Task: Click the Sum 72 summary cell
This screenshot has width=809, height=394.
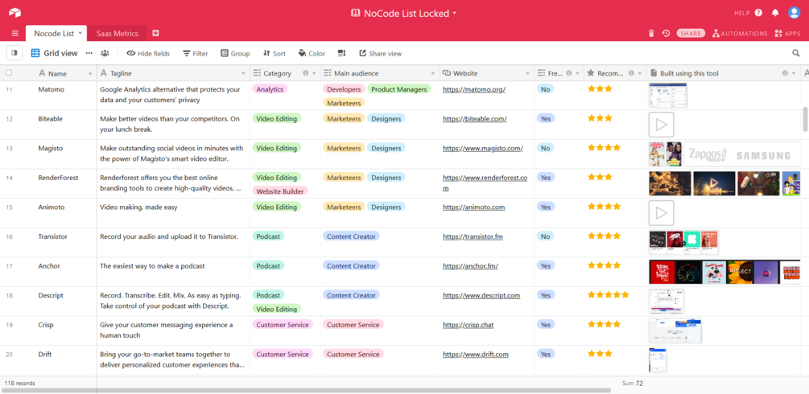Action: click(x=632, y=384)
